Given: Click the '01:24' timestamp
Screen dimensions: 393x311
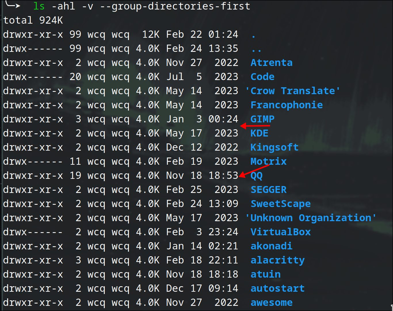Looking at the screenshot, I should pyautogui.click(x=223, y=34).
